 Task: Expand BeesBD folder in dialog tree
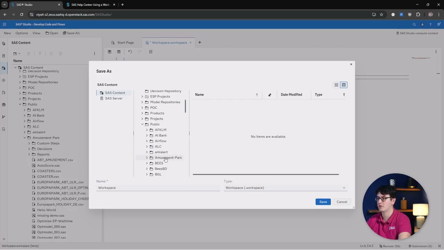[x=147, y=169]
